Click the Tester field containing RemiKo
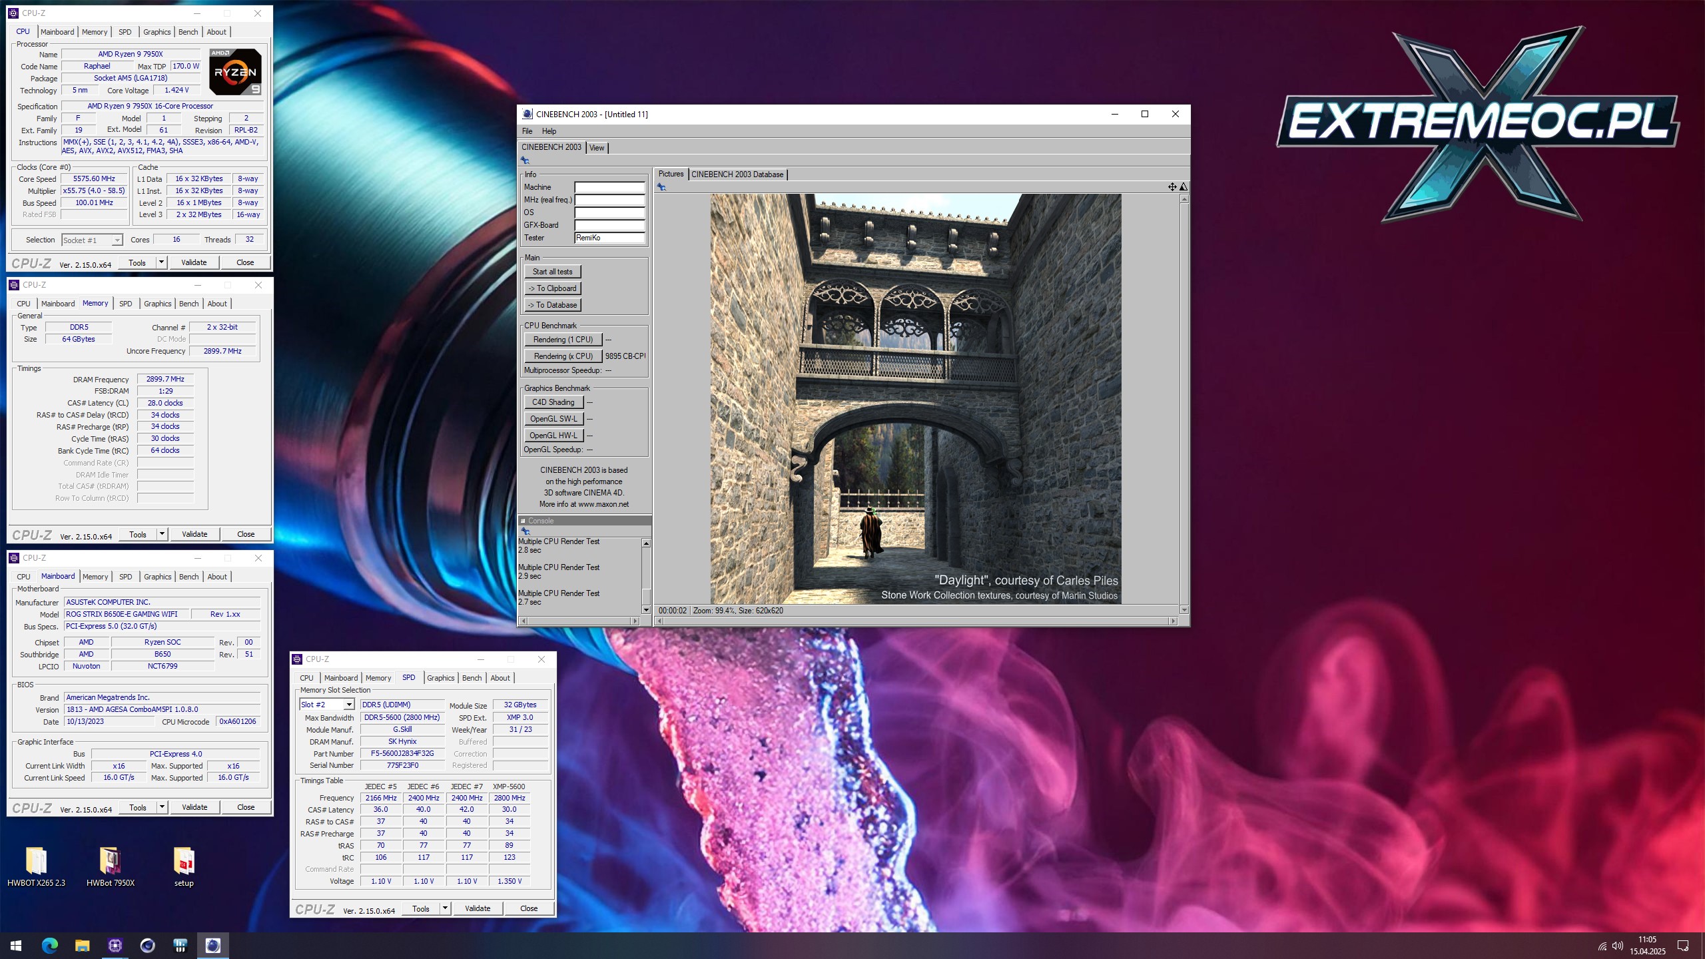This screenshot has width=1705, height=959. pyautogui.click(x=610, y=238)
